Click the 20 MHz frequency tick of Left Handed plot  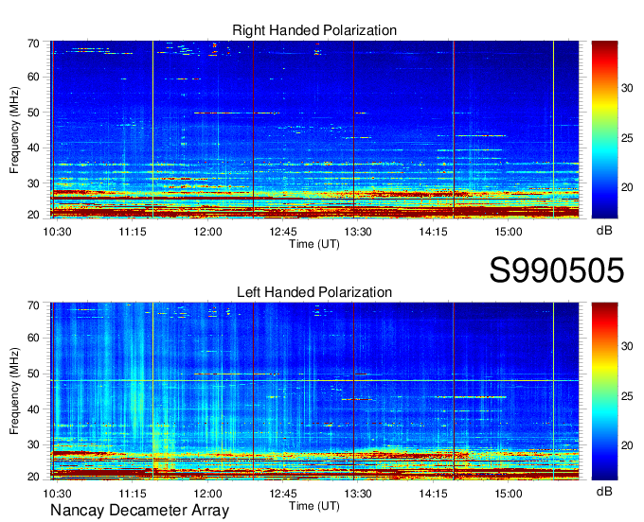pos(33,477)
